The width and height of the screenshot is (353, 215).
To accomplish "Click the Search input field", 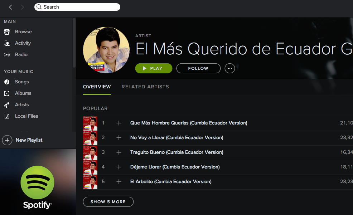I will click(x=77, y=7).
